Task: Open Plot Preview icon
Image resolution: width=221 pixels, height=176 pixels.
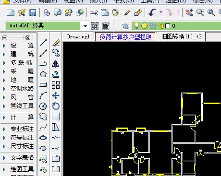Action: pyautogui.click(x=58, y=12)
